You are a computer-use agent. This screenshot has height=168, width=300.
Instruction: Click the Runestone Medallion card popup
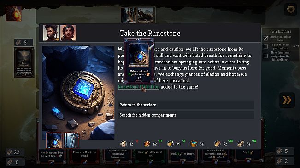click(x=139, y=61)
